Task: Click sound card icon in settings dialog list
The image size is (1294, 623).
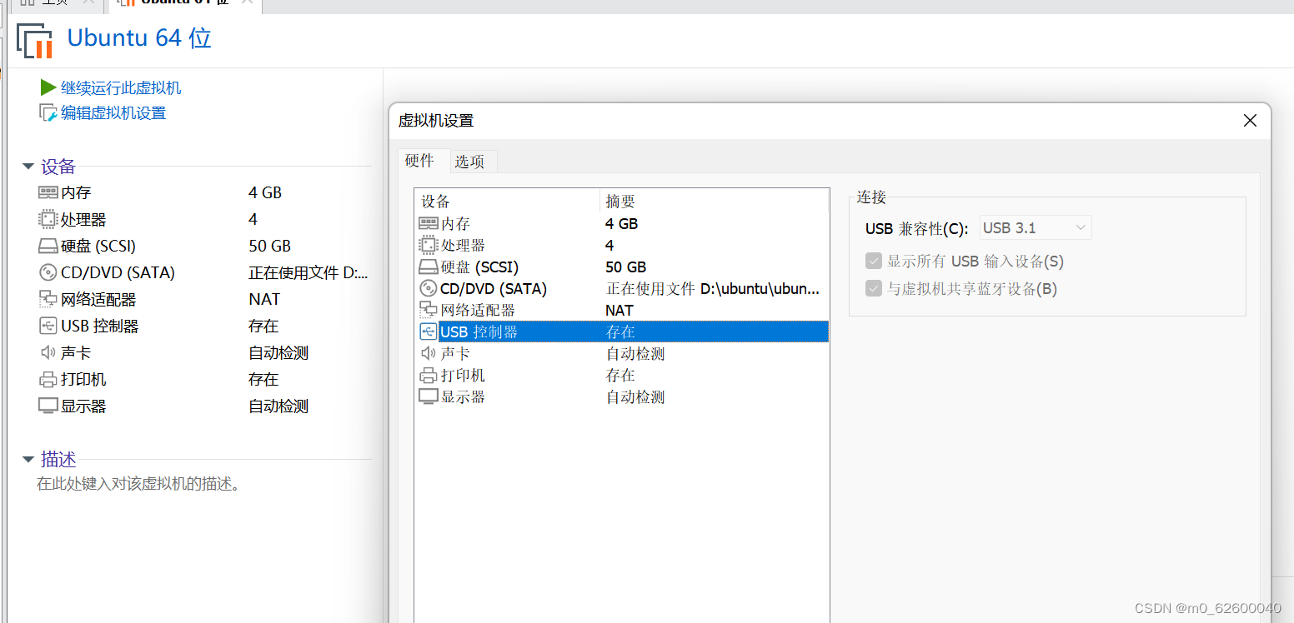Action: (x=428, y=353)
